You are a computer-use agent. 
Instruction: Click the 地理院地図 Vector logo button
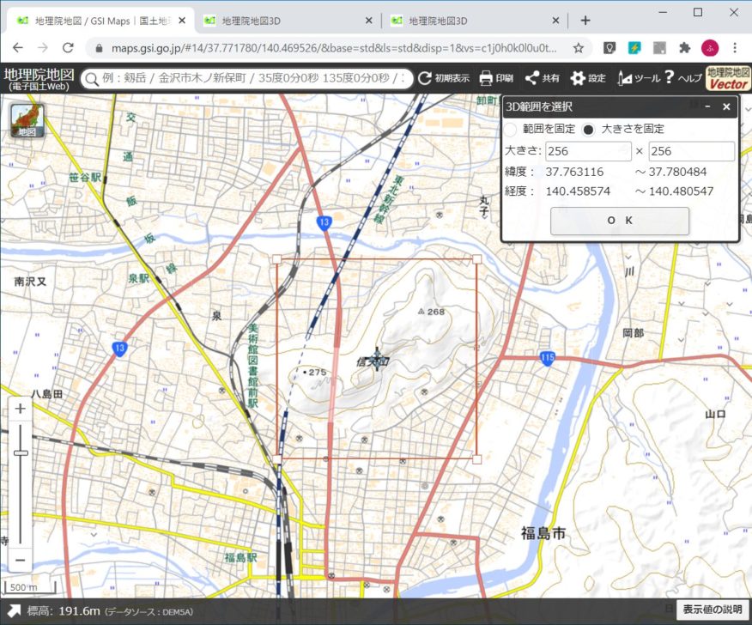coord(727,78)
